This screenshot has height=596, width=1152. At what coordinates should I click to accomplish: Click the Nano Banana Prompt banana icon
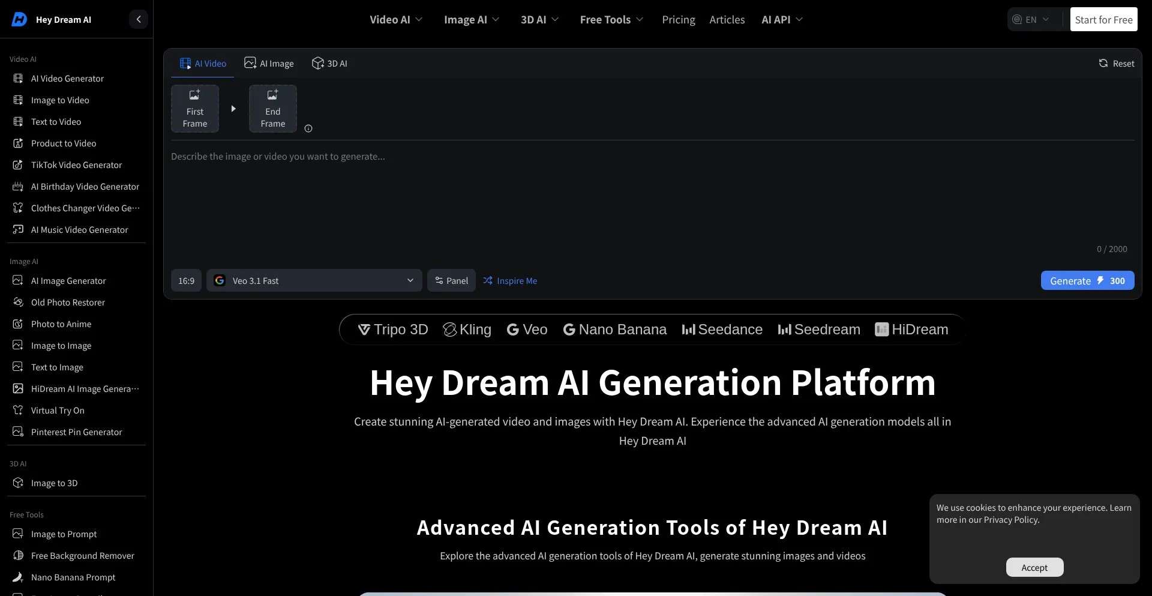click(18, 577)
